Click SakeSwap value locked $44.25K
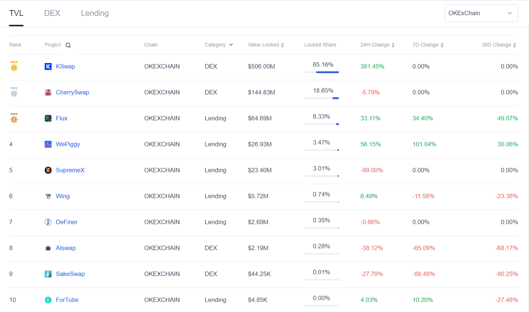 [x=260, y=274]
